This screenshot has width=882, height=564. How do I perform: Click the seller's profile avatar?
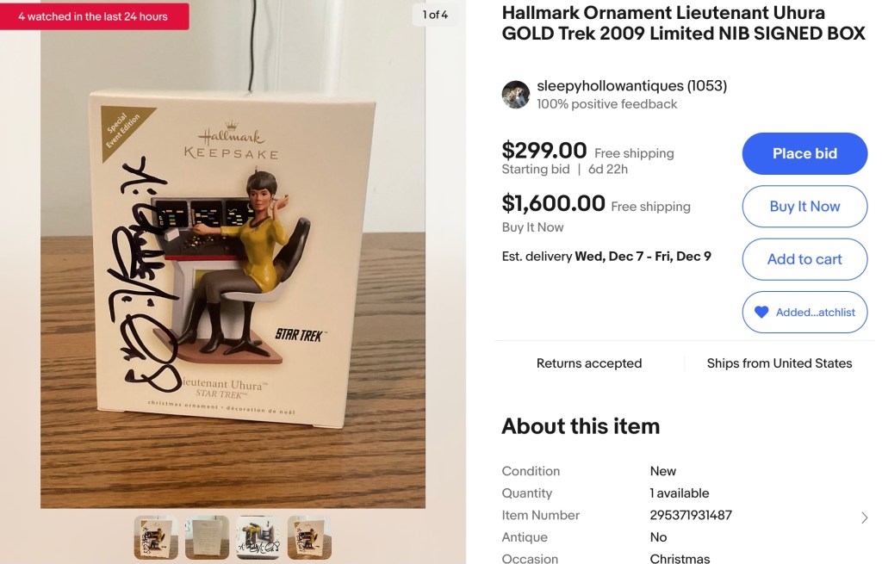point(516,95)
